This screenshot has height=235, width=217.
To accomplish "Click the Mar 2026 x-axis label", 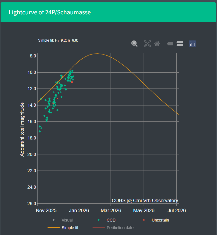I will 111,210.
